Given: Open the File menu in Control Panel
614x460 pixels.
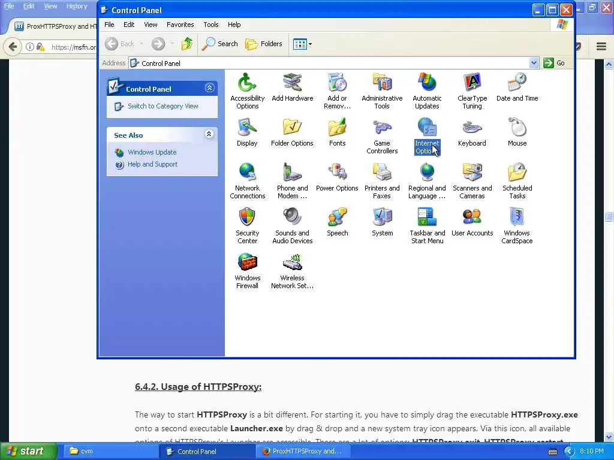Looking at the screenshot, I should [109, 25].
